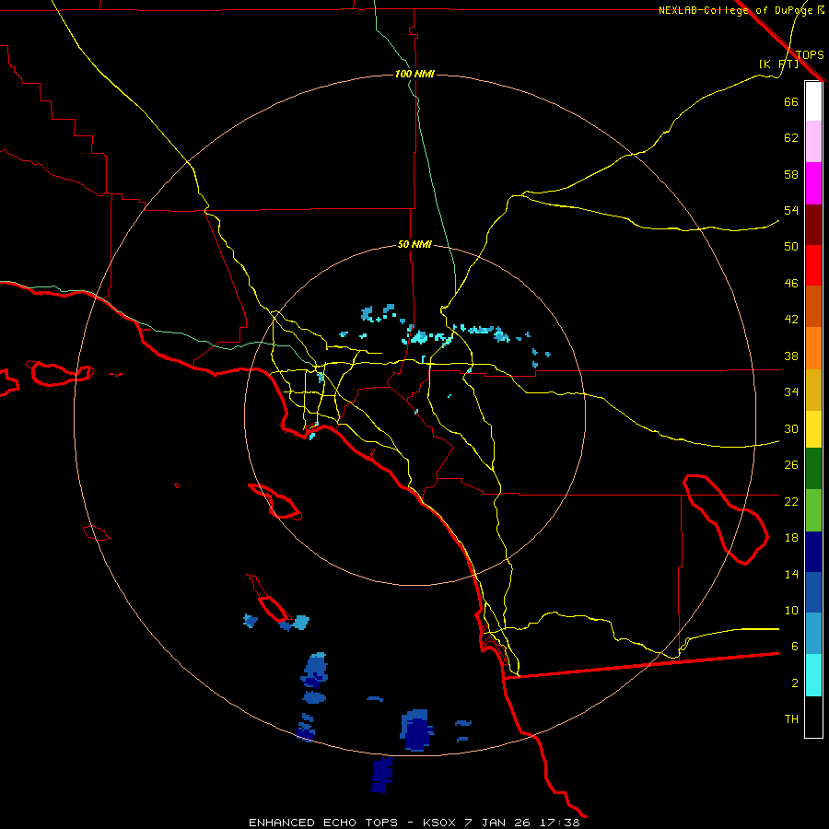The width and height of the screenshot is (829, 829).
Task: Select the 22 scale label
Action: 791,501
